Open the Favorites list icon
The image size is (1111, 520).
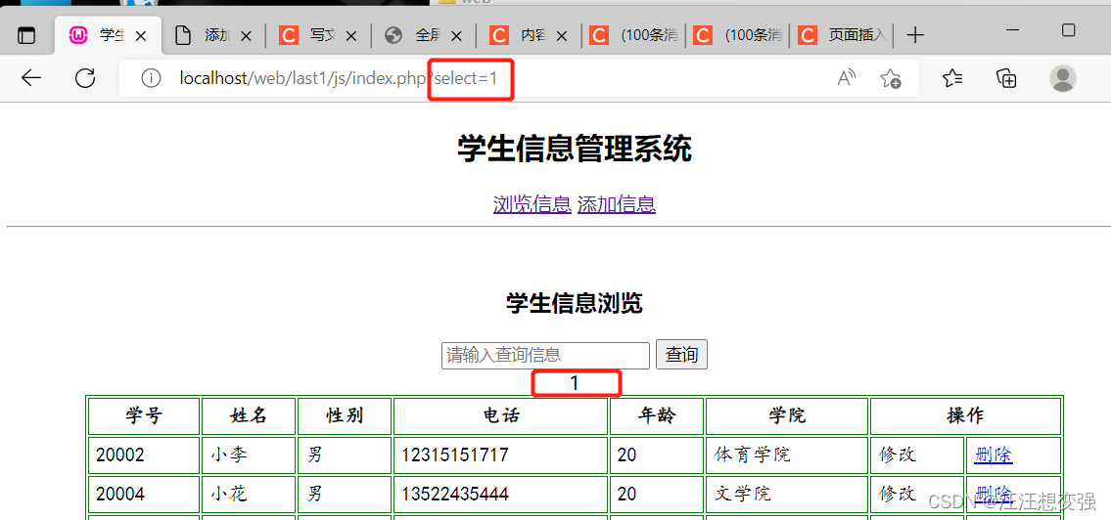coord(953,78)
